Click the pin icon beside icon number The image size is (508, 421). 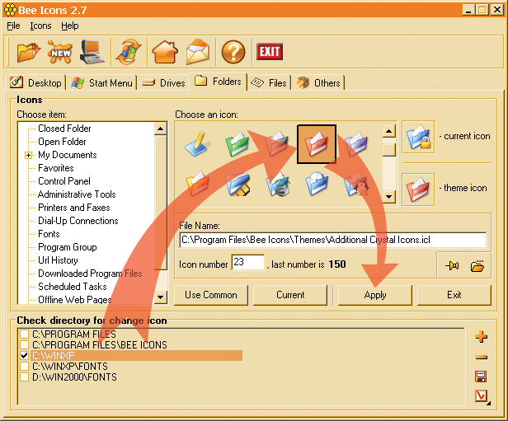pyautogui.click(x=452, y=265)
